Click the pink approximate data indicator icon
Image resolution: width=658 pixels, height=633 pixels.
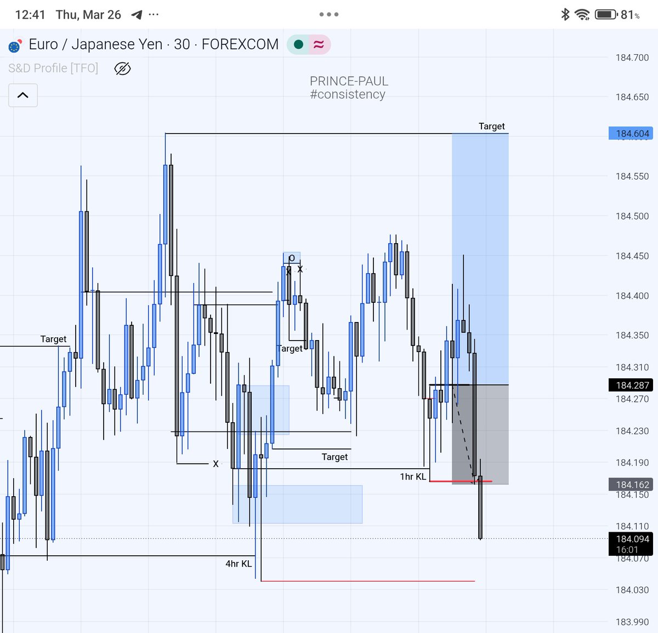click(319, 44)
